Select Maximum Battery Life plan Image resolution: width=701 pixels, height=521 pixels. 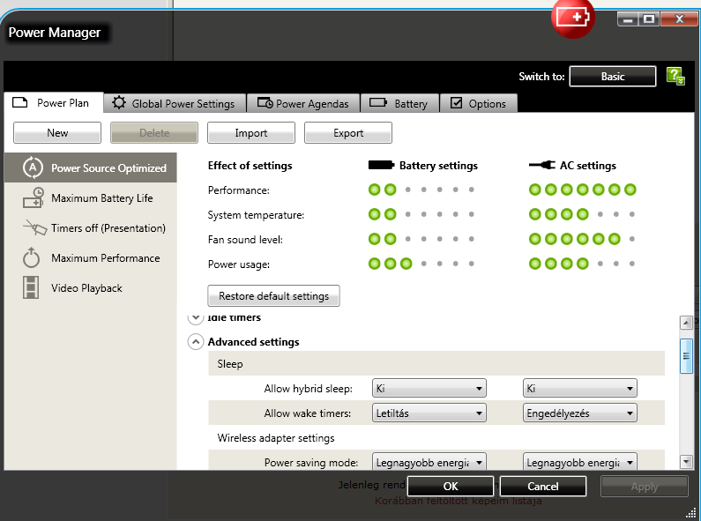(x=90, y=197)
